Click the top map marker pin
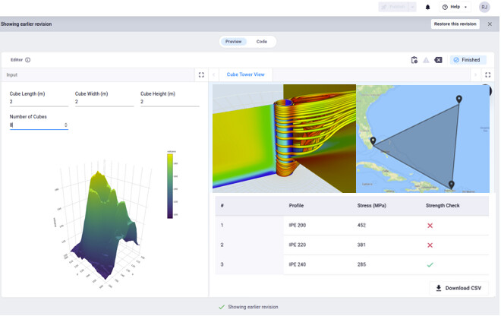501x316 pixels. point(458,100)
